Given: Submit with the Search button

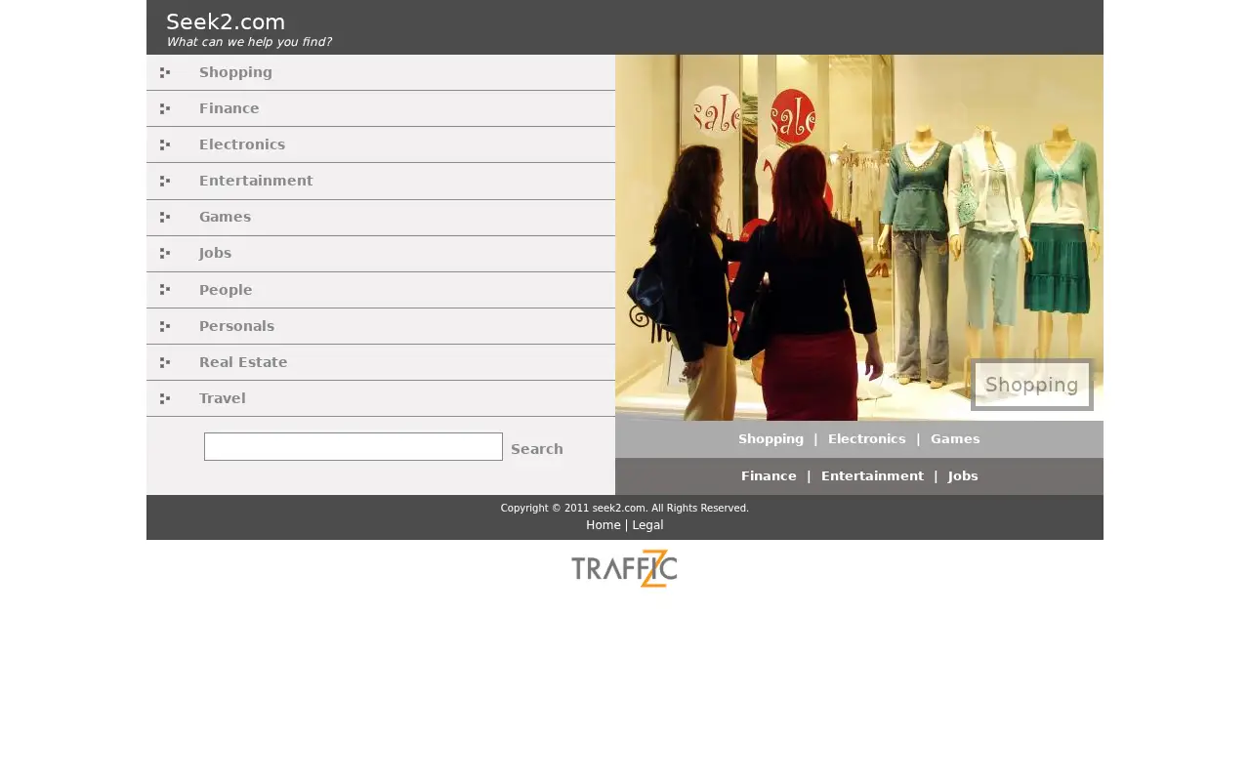Looking at the screenshot, I should tap(537, 449).
